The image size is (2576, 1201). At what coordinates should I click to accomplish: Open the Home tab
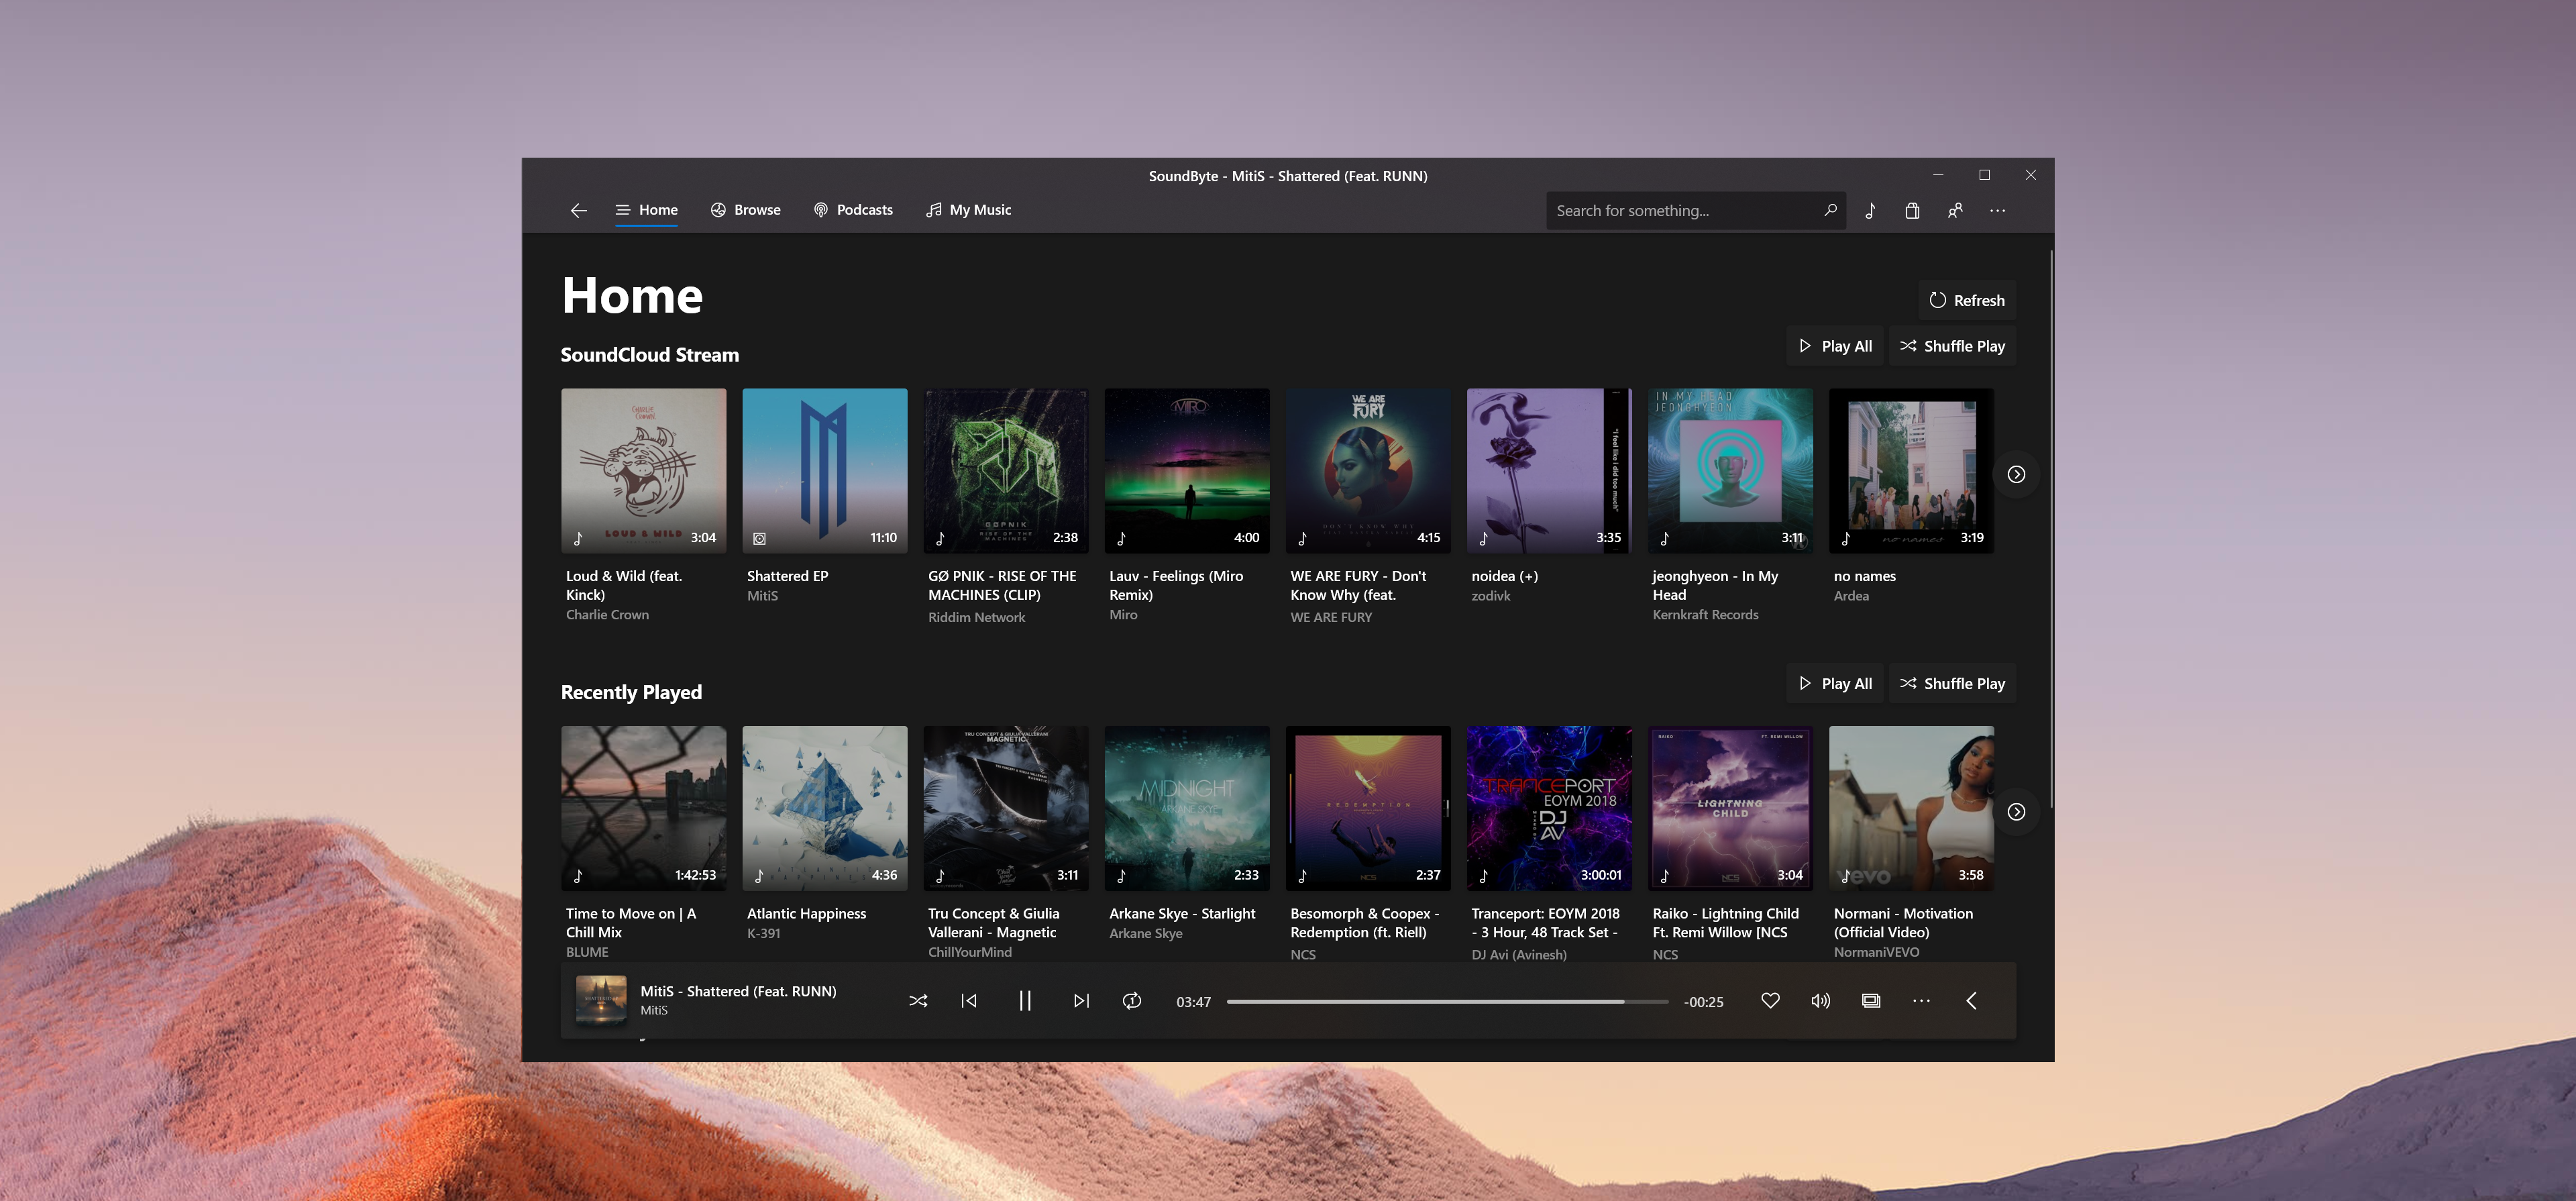pos(646,210)
